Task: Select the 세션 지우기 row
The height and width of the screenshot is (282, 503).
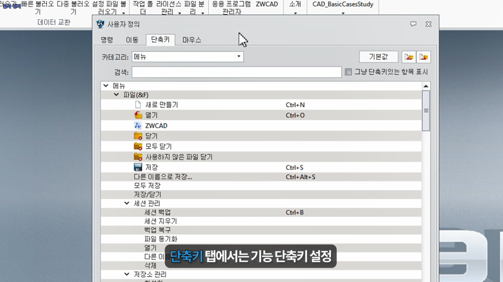Action: pos(261,221)
